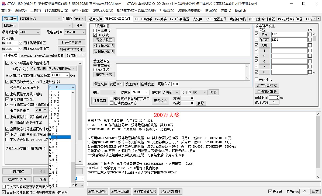
Task: Open 校验位 无校验 dropdown
Action: pos(171,92)
